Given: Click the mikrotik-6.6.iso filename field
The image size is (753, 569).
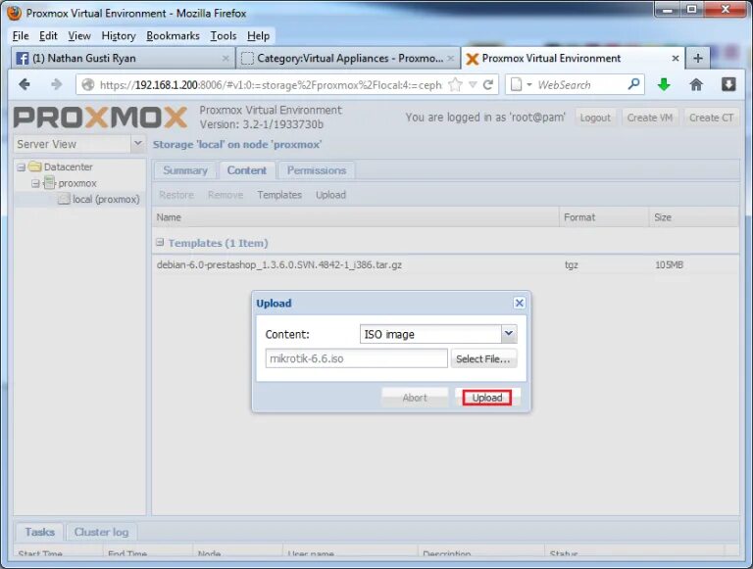Looking at the screenshot, I should [x=356, y=358].
